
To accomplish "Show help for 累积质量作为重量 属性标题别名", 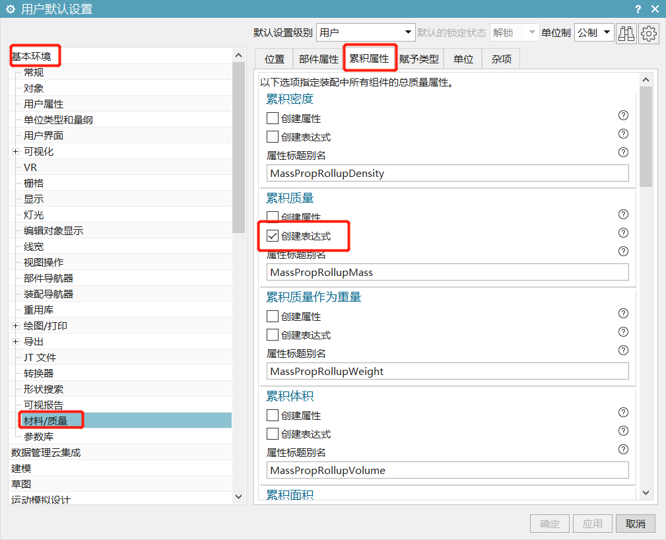I will (x=623, y=350).
